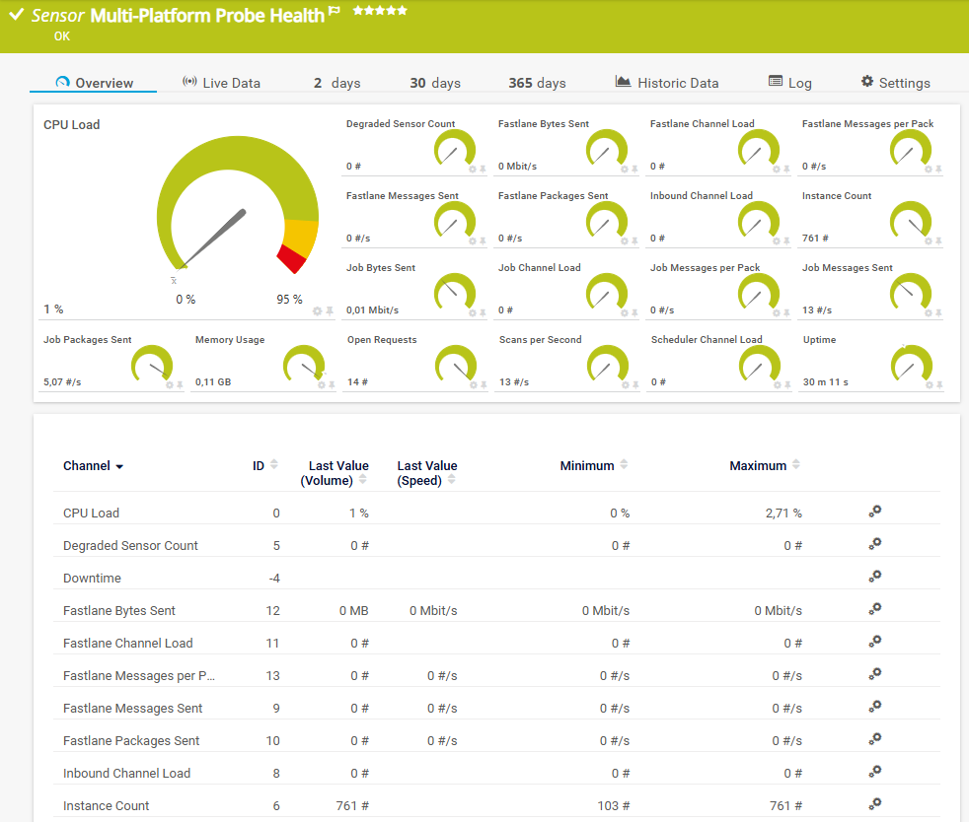969x822 pixels.
Task: Open the 30 days graph view
Action: 435,83
